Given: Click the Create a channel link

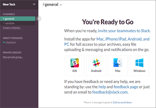Looking at the screenshot, I should [x=12, y=28].
